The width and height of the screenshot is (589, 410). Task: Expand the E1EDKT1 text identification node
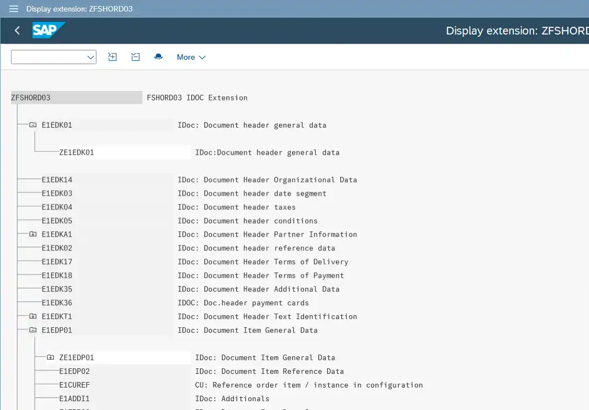[x=33, y=317]
